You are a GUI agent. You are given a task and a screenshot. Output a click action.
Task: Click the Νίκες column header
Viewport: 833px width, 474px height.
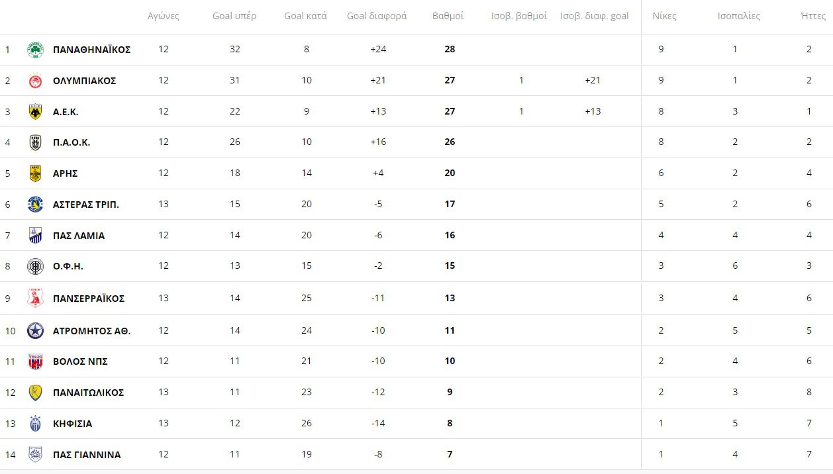click(664, 16)
